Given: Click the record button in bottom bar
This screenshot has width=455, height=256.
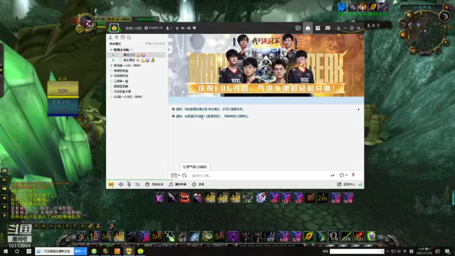Looking at the screenshot, I should (198, 184).
